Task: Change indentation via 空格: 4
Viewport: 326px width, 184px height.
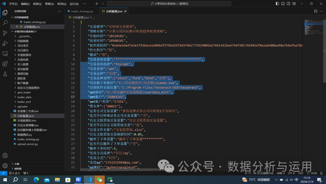Action: click(280, 173)
